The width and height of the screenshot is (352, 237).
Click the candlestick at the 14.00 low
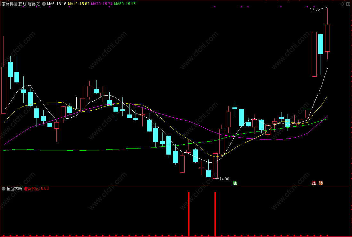click(215, 166)
